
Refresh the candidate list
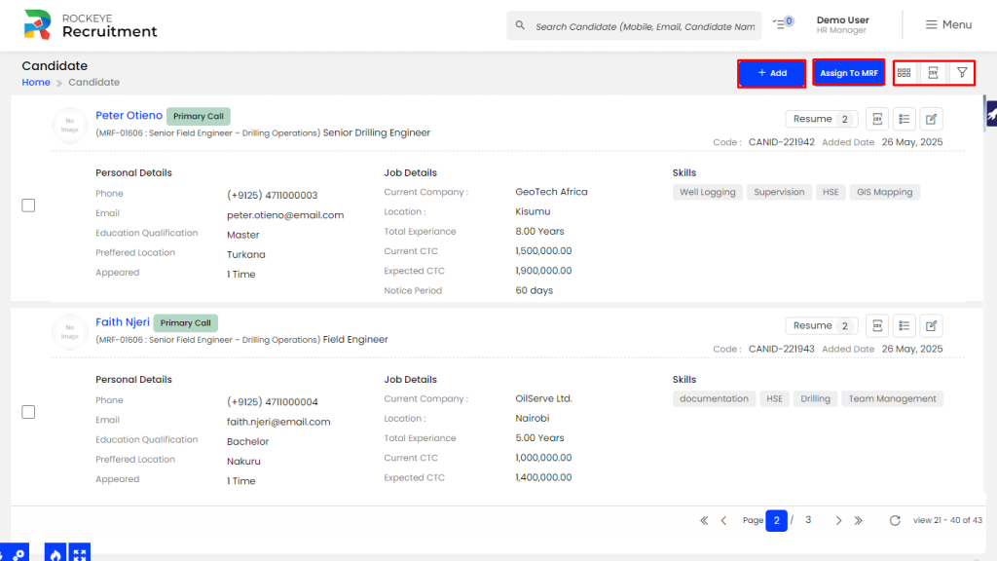[x=895, y=520]
